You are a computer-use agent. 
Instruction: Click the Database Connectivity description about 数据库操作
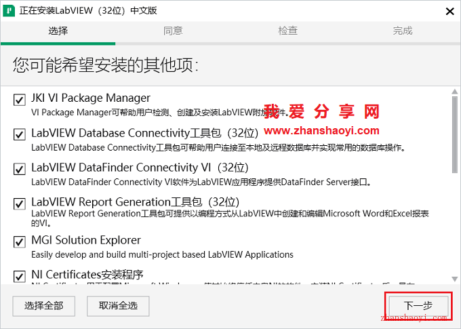(218, 147)
